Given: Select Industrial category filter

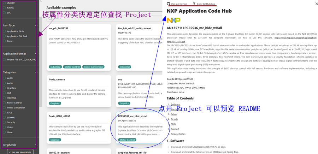Looking at the screenshot, I should click(5, 98).
